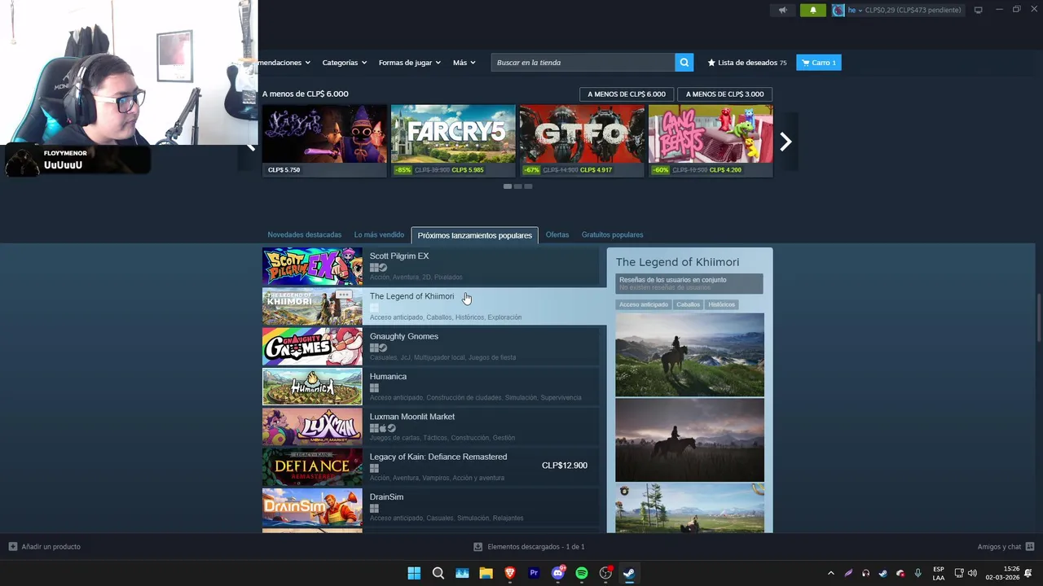Open the Far Cry 5 game capsule

coord(453,141)
